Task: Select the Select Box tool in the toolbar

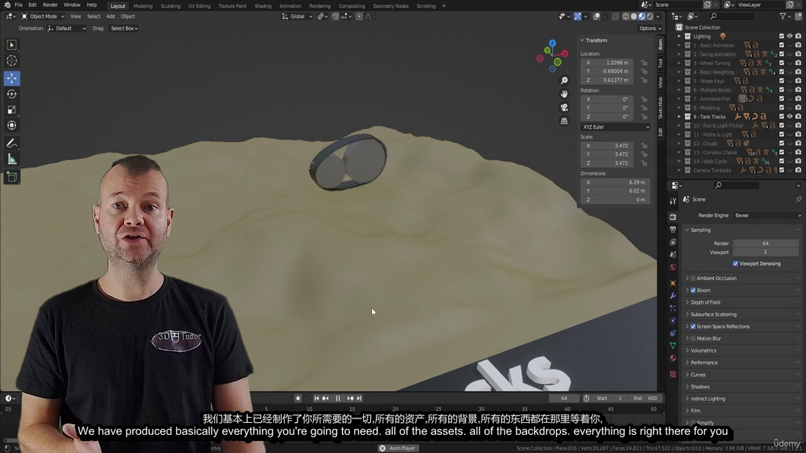Action: pyautogui.click(x=11, y=45)
